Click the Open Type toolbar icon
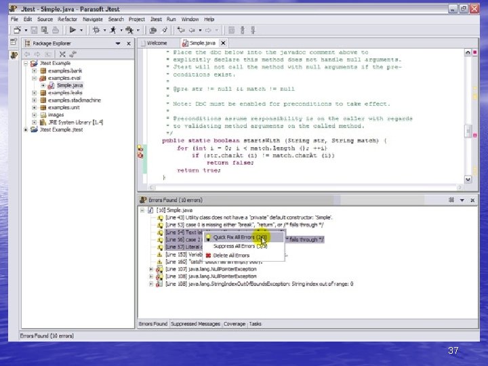This screenshot has width=488, height=366. point(152,30)
